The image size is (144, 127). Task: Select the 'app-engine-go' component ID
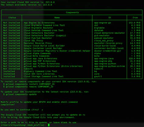point(102,23)
